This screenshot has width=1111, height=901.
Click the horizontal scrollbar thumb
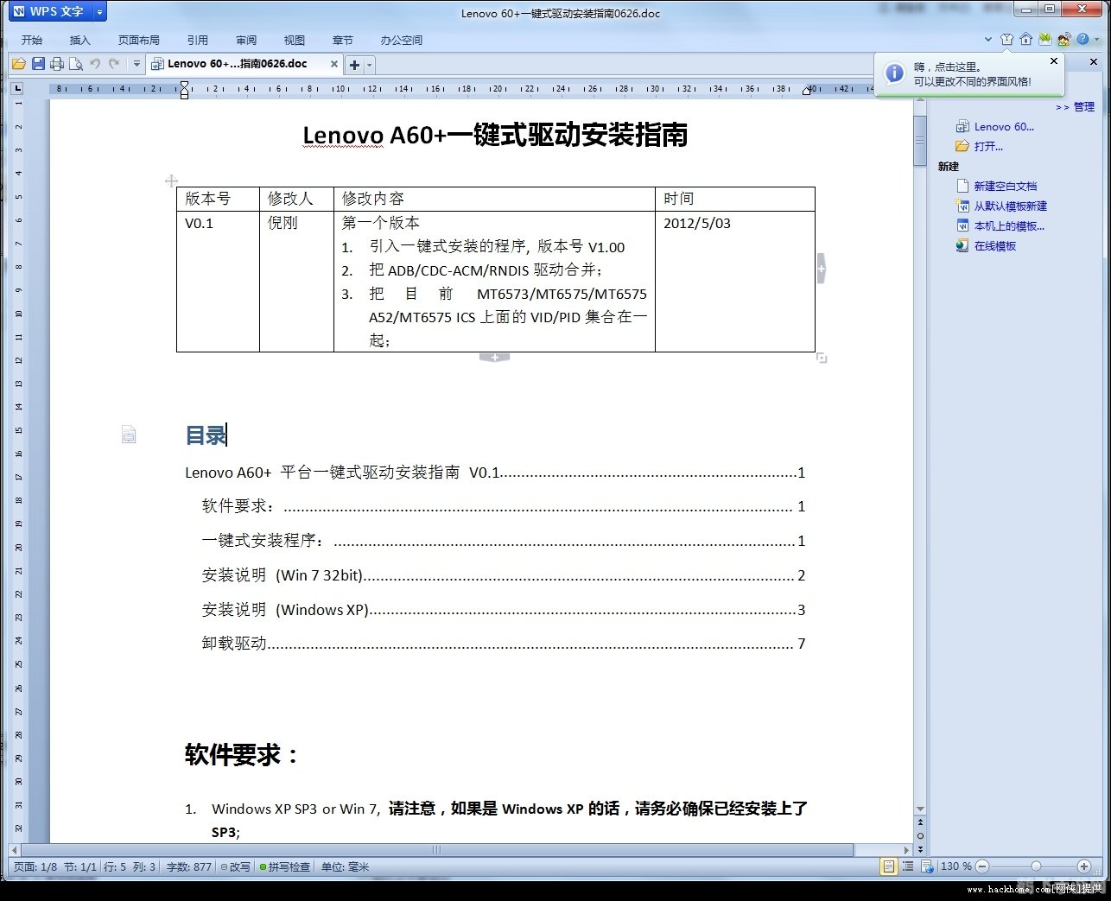tap(436, 850)
